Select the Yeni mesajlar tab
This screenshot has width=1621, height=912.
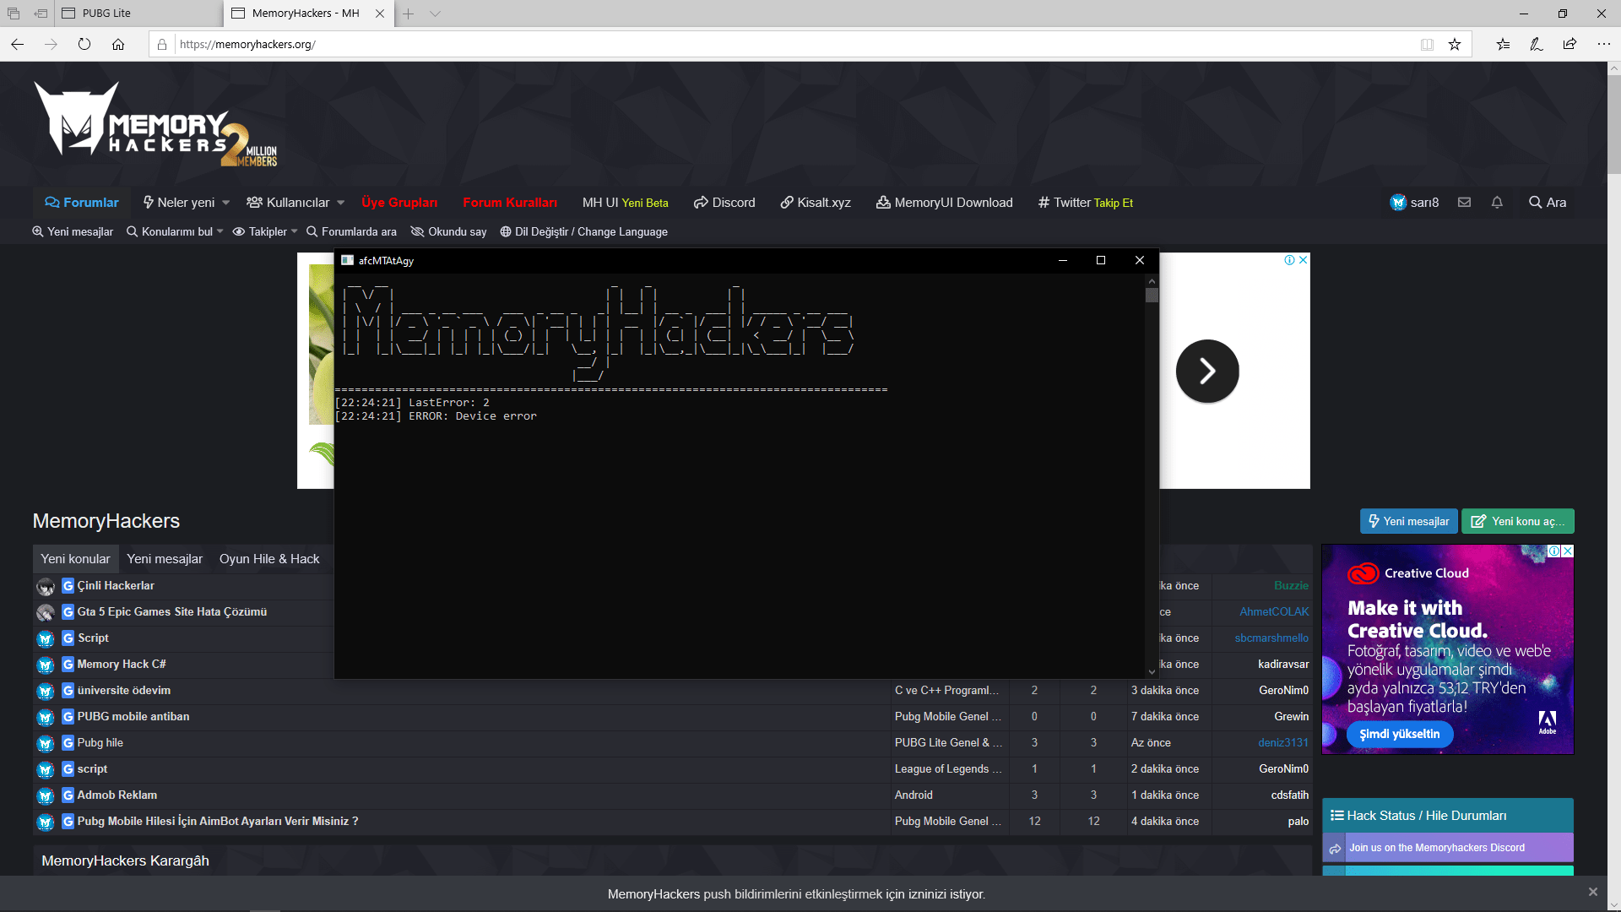(x=165, y=559)
